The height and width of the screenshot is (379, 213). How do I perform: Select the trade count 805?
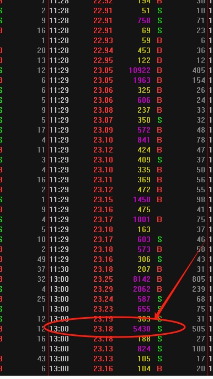[199, 279]
